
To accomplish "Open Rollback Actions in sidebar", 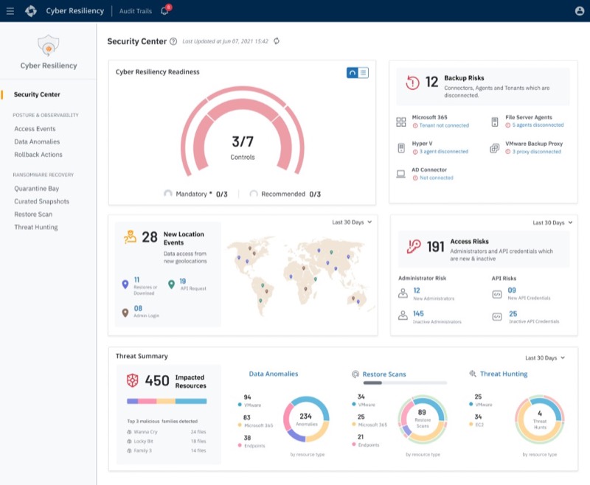I will pyautogui.click(x=38, y=155).
